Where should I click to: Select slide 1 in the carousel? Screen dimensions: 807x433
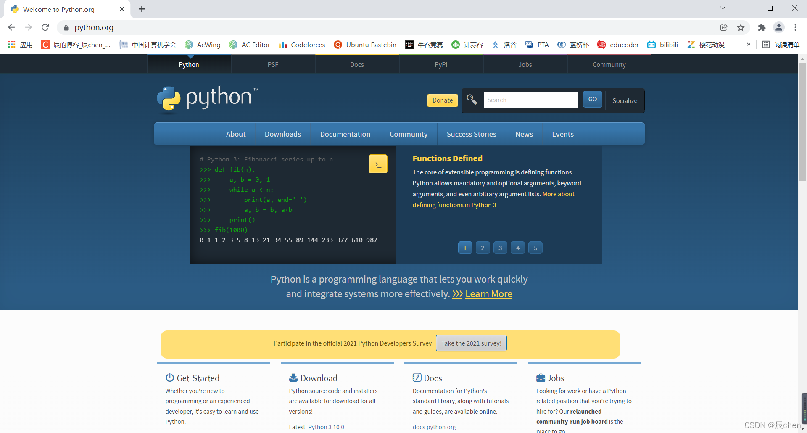(465, 248)
